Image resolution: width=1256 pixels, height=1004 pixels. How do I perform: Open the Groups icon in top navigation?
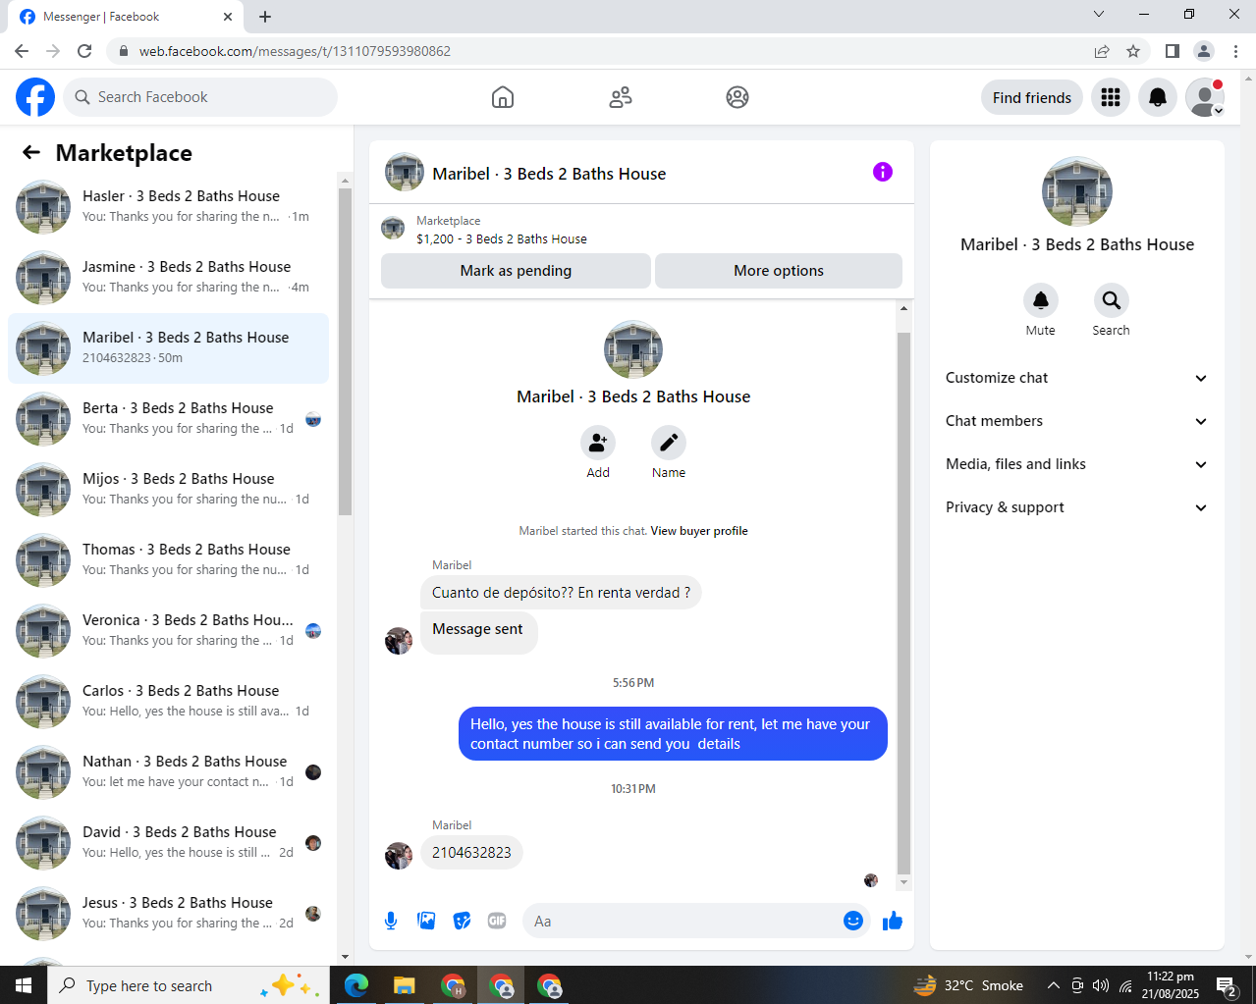[x=737, y=97]
